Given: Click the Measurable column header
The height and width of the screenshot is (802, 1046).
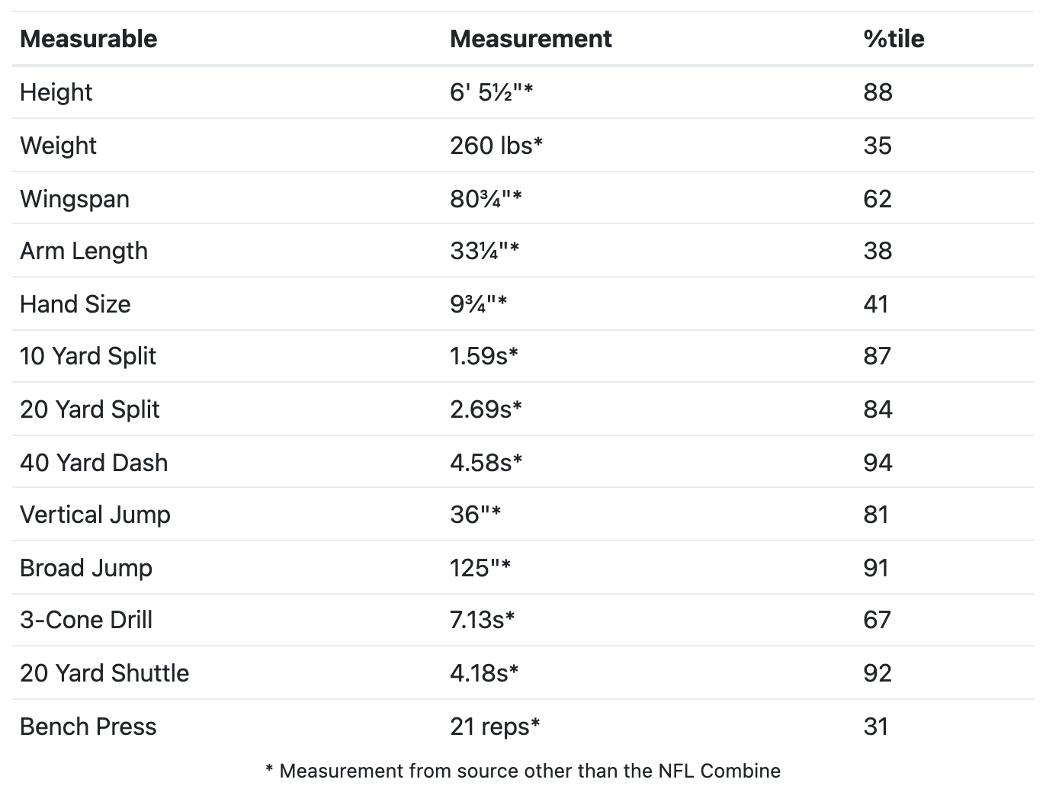Looking at the screenshot, I should [x=88, y=39].
